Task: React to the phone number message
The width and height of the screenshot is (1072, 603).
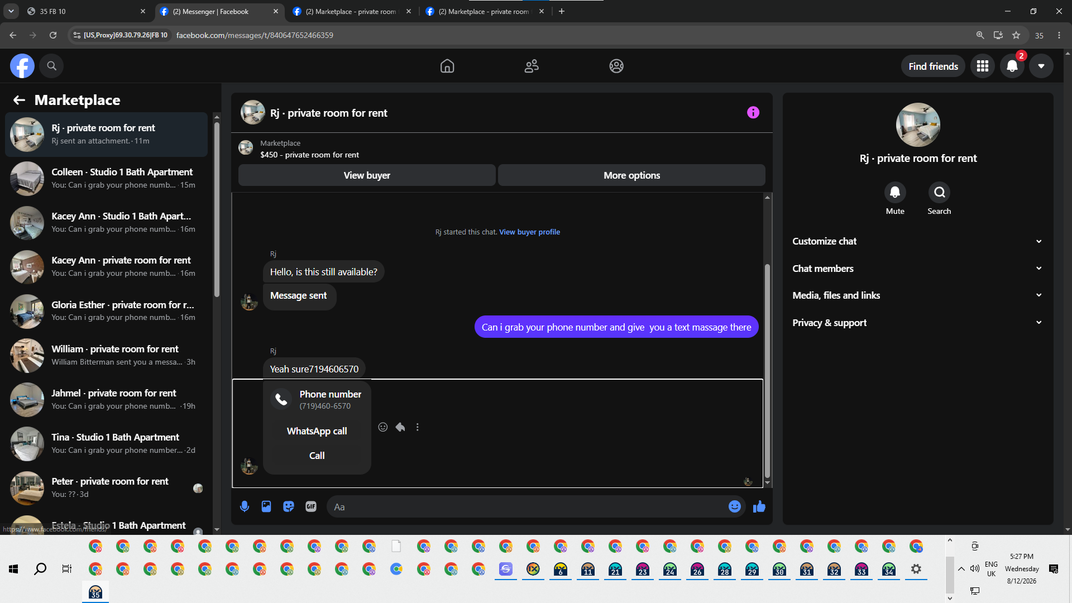Action: (383, 427)
